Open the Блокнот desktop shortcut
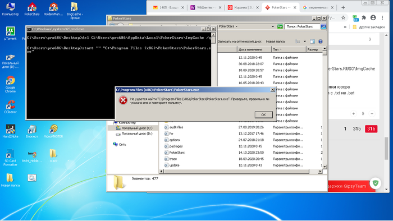This screenshot has width=393, height=221. click(x=32, y=131)
